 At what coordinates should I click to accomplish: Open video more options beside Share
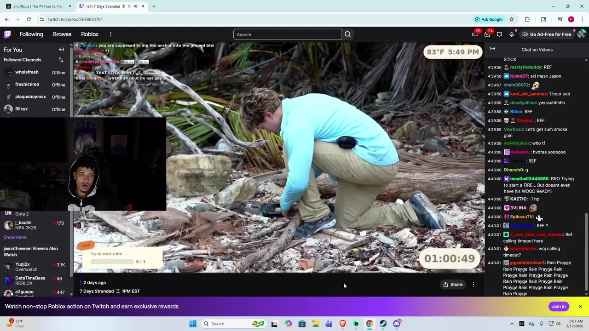click(474, 285)
